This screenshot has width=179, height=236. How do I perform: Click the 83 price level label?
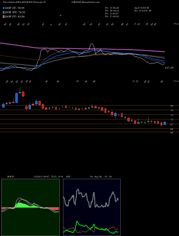[x=171, y=106]
